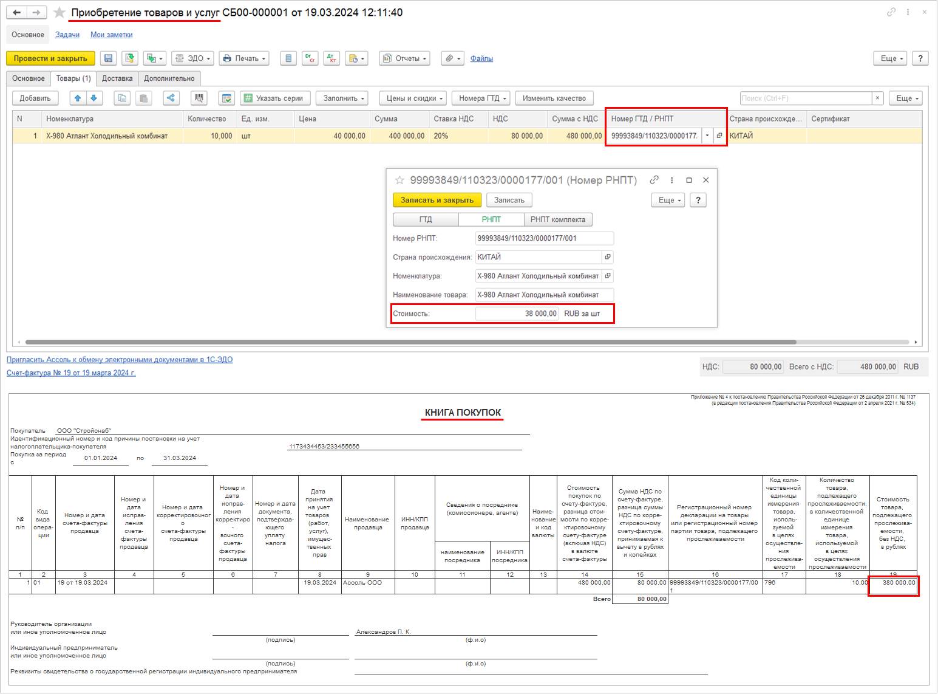Select ГТД toggle in РНПТ dialog
Screen dimensions: 938x694
(x=426, y=219)
